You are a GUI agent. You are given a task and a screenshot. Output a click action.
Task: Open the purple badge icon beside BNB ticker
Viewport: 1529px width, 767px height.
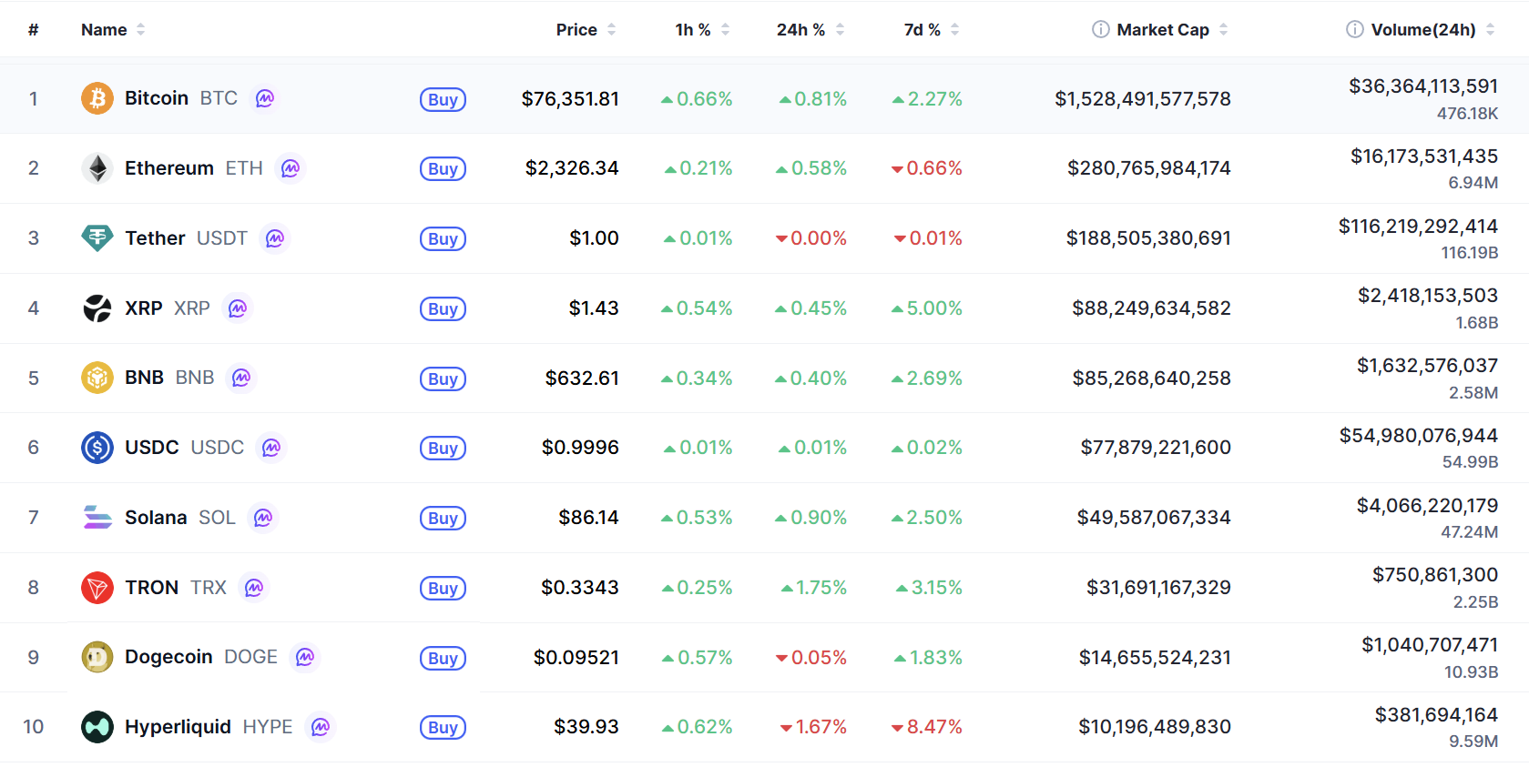pos(241,378)
